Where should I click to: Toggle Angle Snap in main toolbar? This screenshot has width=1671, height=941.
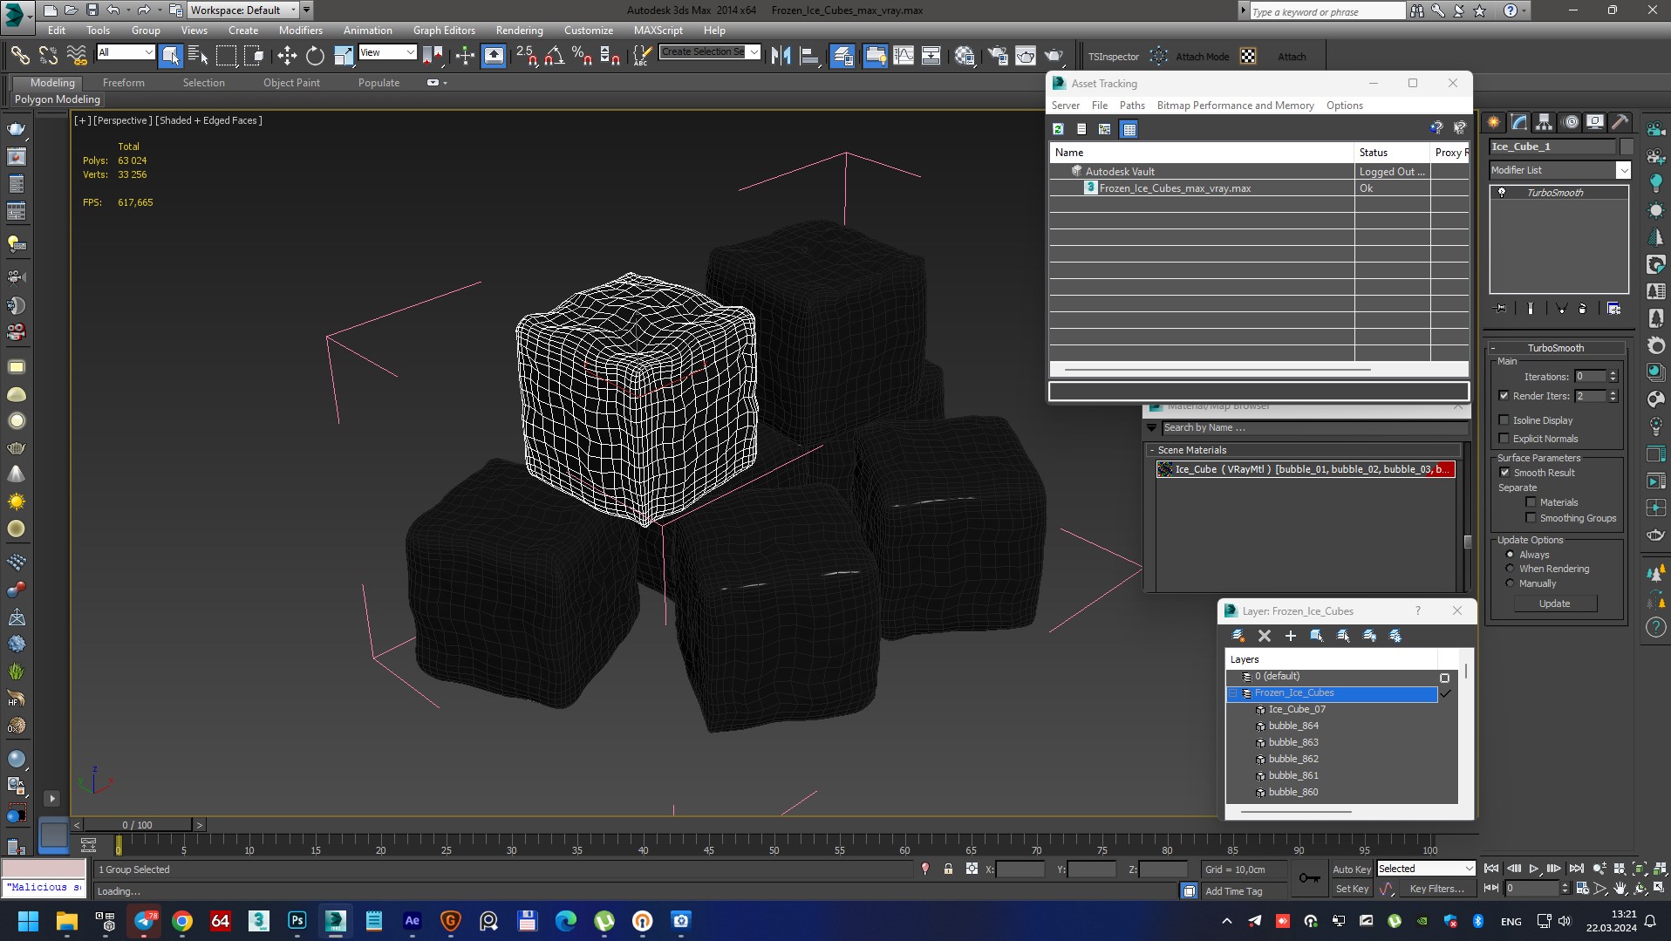coord(554,56)
